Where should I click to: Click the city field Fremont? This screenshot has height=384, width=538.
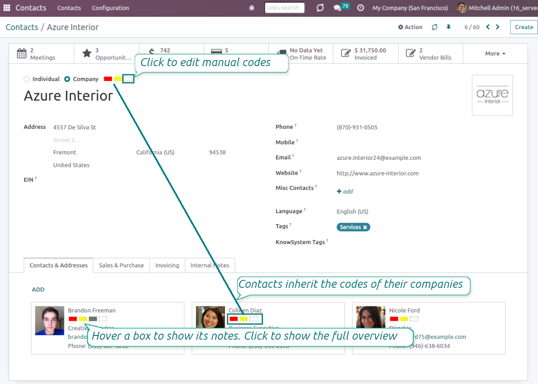(x=64, y=152)
